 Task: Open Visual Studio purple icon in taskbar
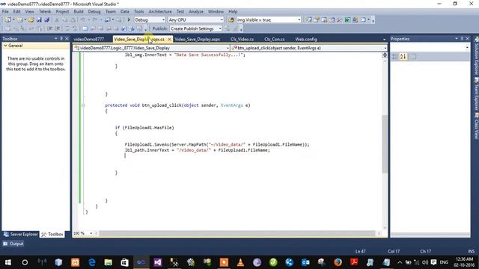point(158,262)
